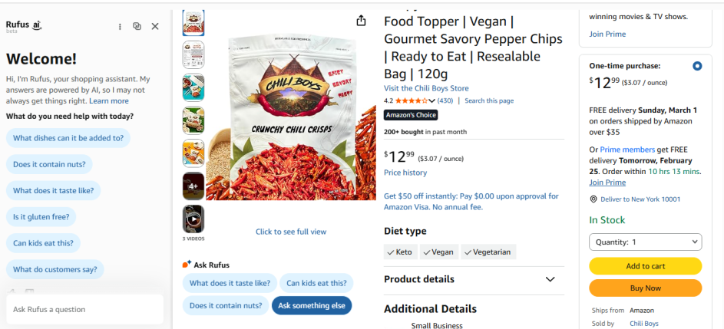Open the rating breakdown dropdown arrow
The image size is (724, 329).
click(433, 101)
